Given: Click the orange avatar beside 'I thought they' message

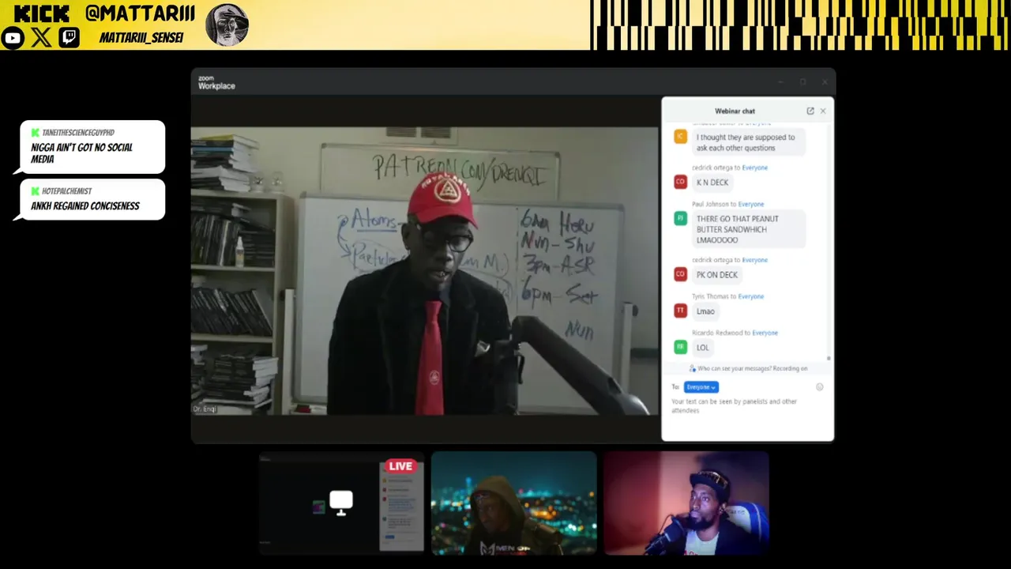Looking at the screenshot, I should click(680, 136).
